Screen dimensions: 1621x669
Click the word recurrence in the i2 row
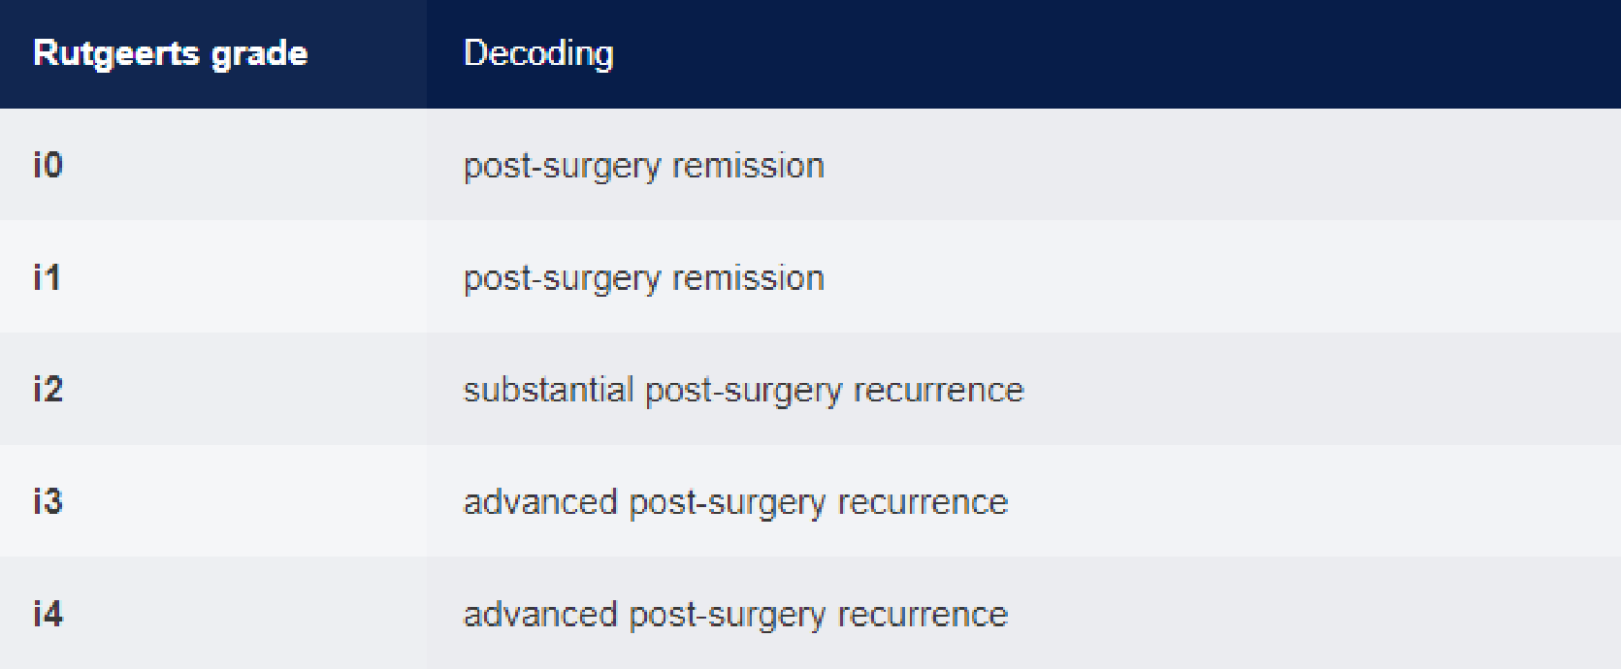pyautogui.click(x=938, y=390)
